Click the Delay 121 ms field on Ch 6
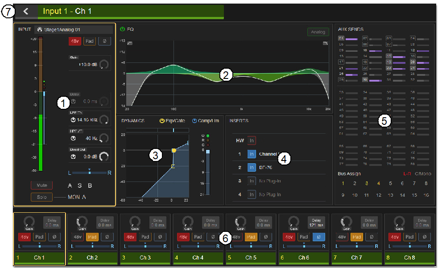 pyautogui.click(x=316, y=223)
